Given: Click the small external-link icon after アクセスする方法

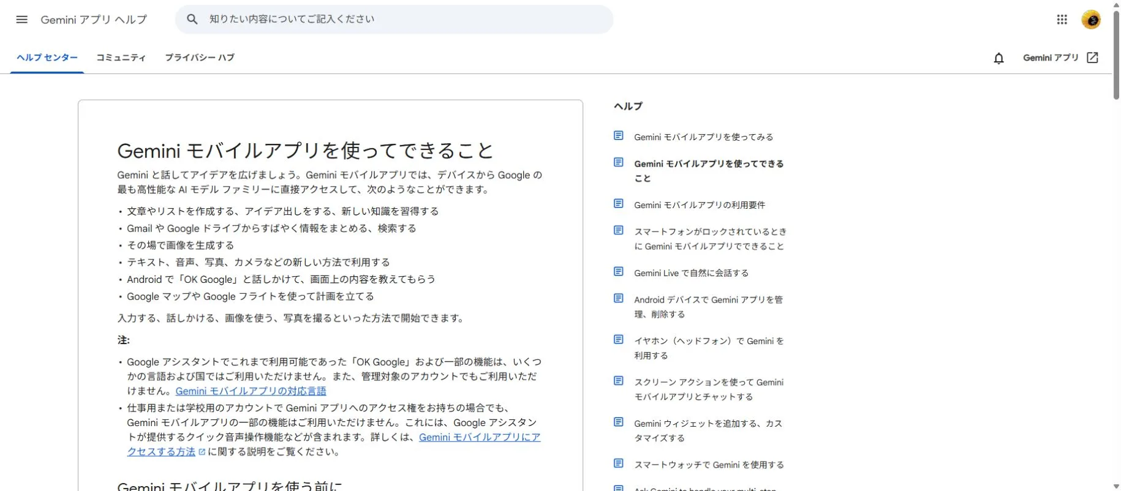Looking at the screenshot, I should 202,452.
